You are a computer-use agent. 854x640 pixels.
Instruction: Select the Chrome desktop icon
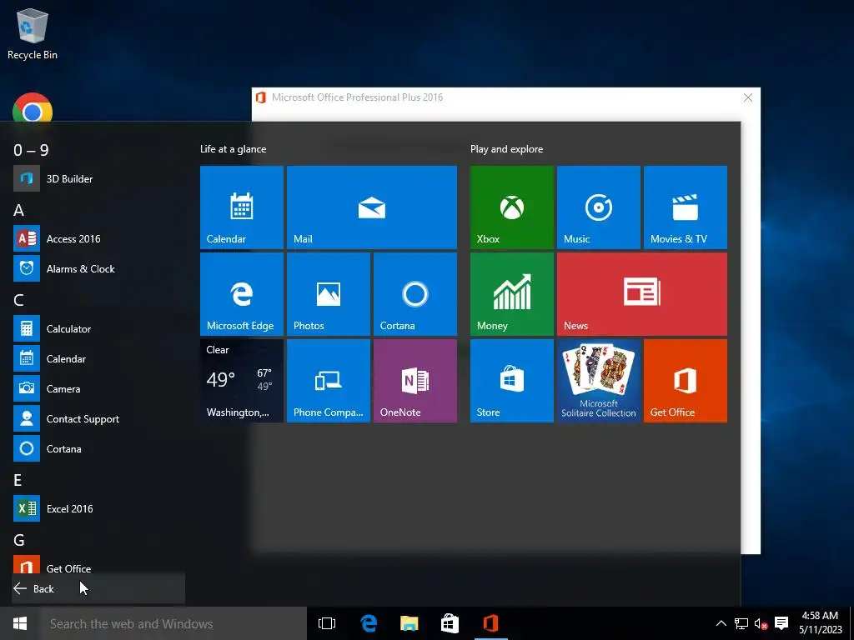(33, 107)
